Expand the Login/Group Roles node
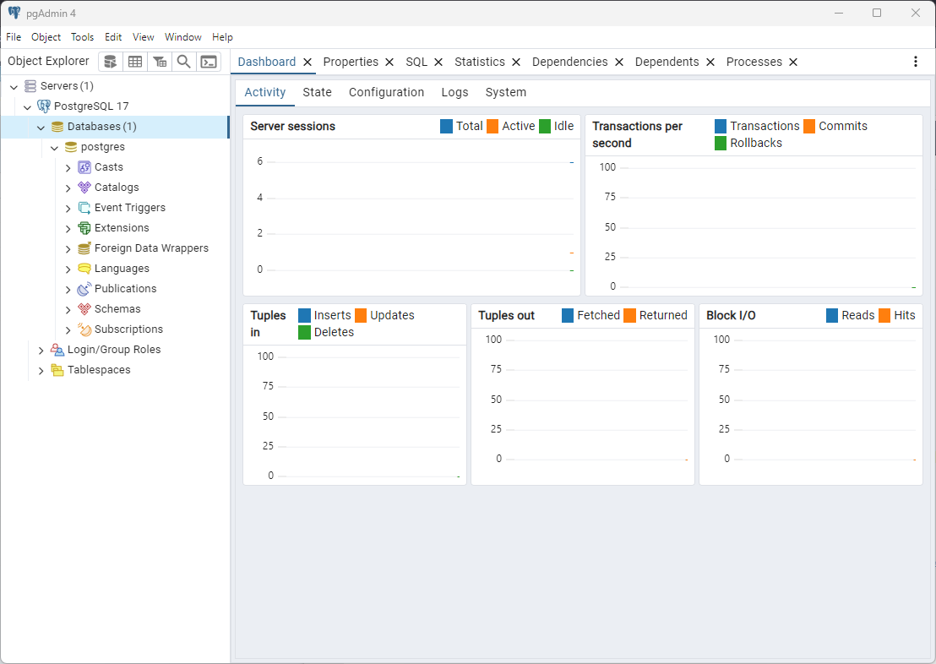 [x=41, y=351]
